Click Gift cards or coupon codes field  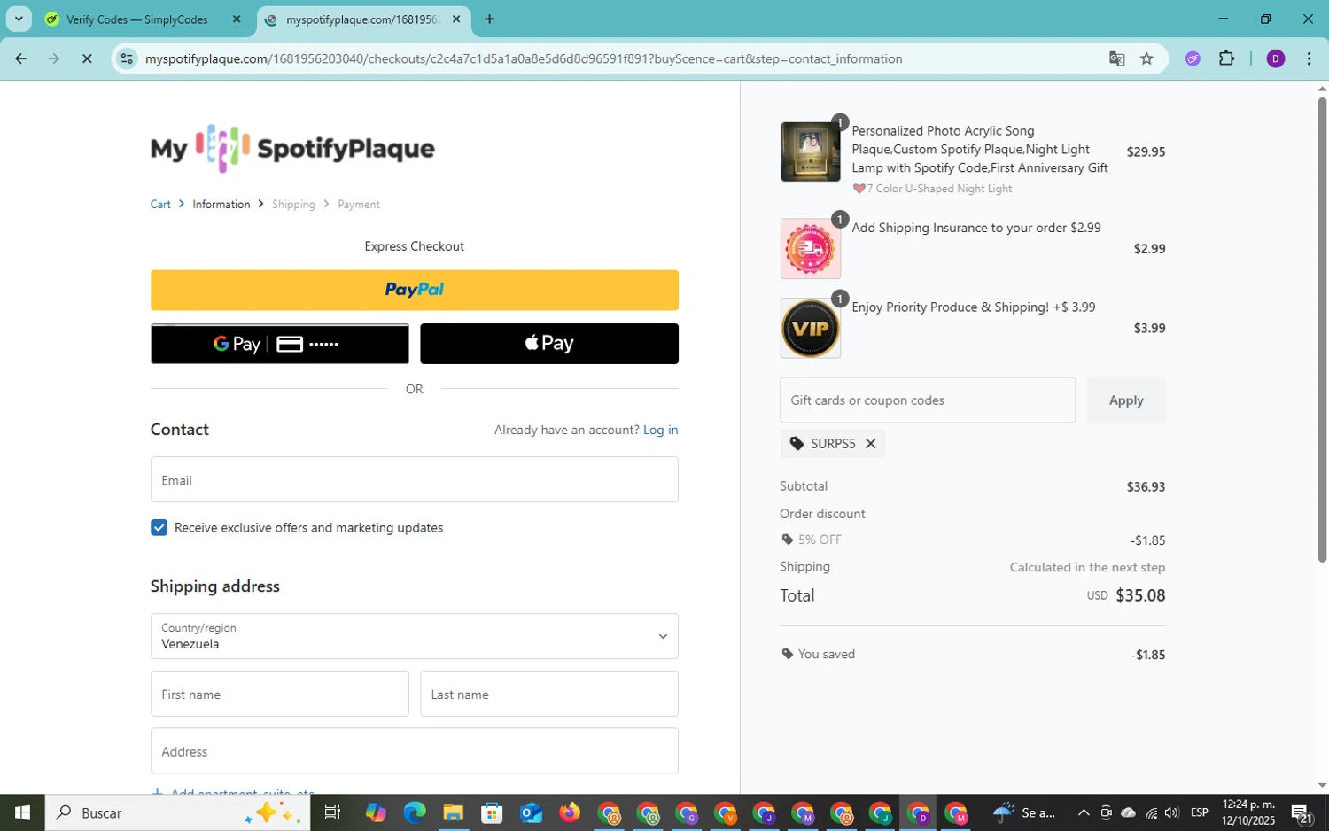[x=928, y=400]
